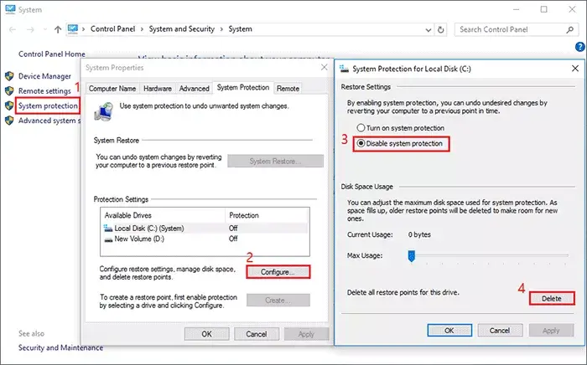Select New Volume (D:) drive row

(x=205, y=239)
